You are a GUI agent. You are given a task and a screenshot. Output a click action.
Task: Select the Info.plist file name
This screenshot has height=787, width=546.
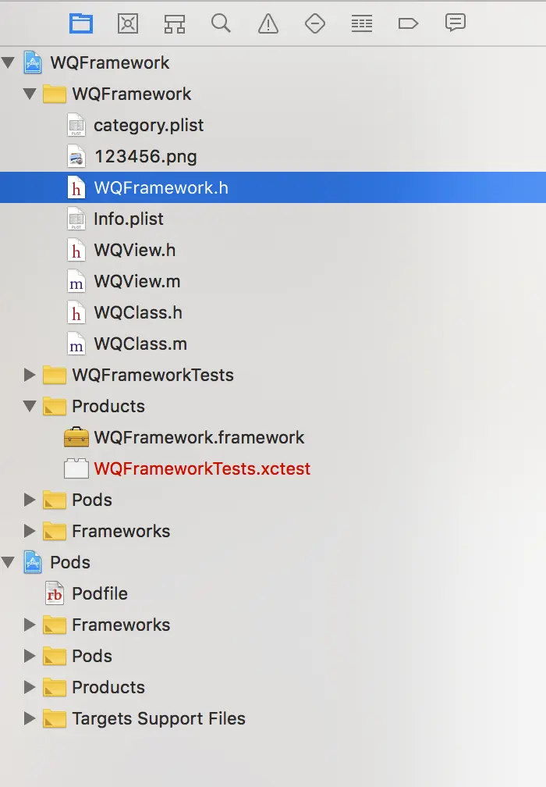click(129, 219)
